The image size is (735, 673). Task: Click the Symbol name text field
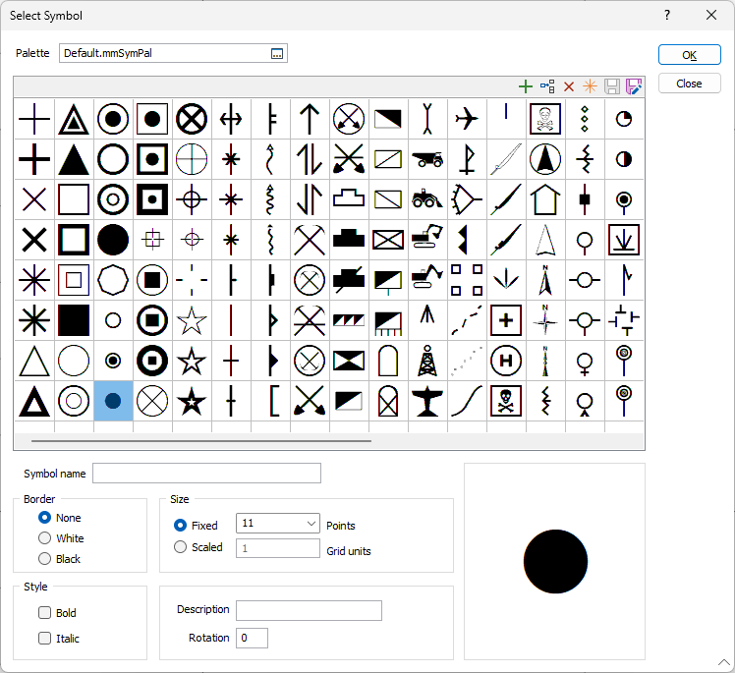206,474
